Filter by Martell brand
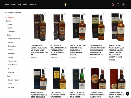This screenshot has height=98, width=131. 10,57
